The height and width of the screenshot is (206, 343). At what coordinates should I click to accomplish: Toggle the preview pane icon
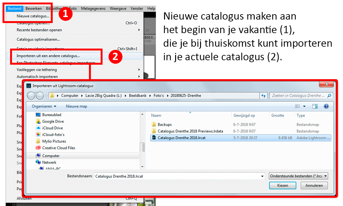315,106
